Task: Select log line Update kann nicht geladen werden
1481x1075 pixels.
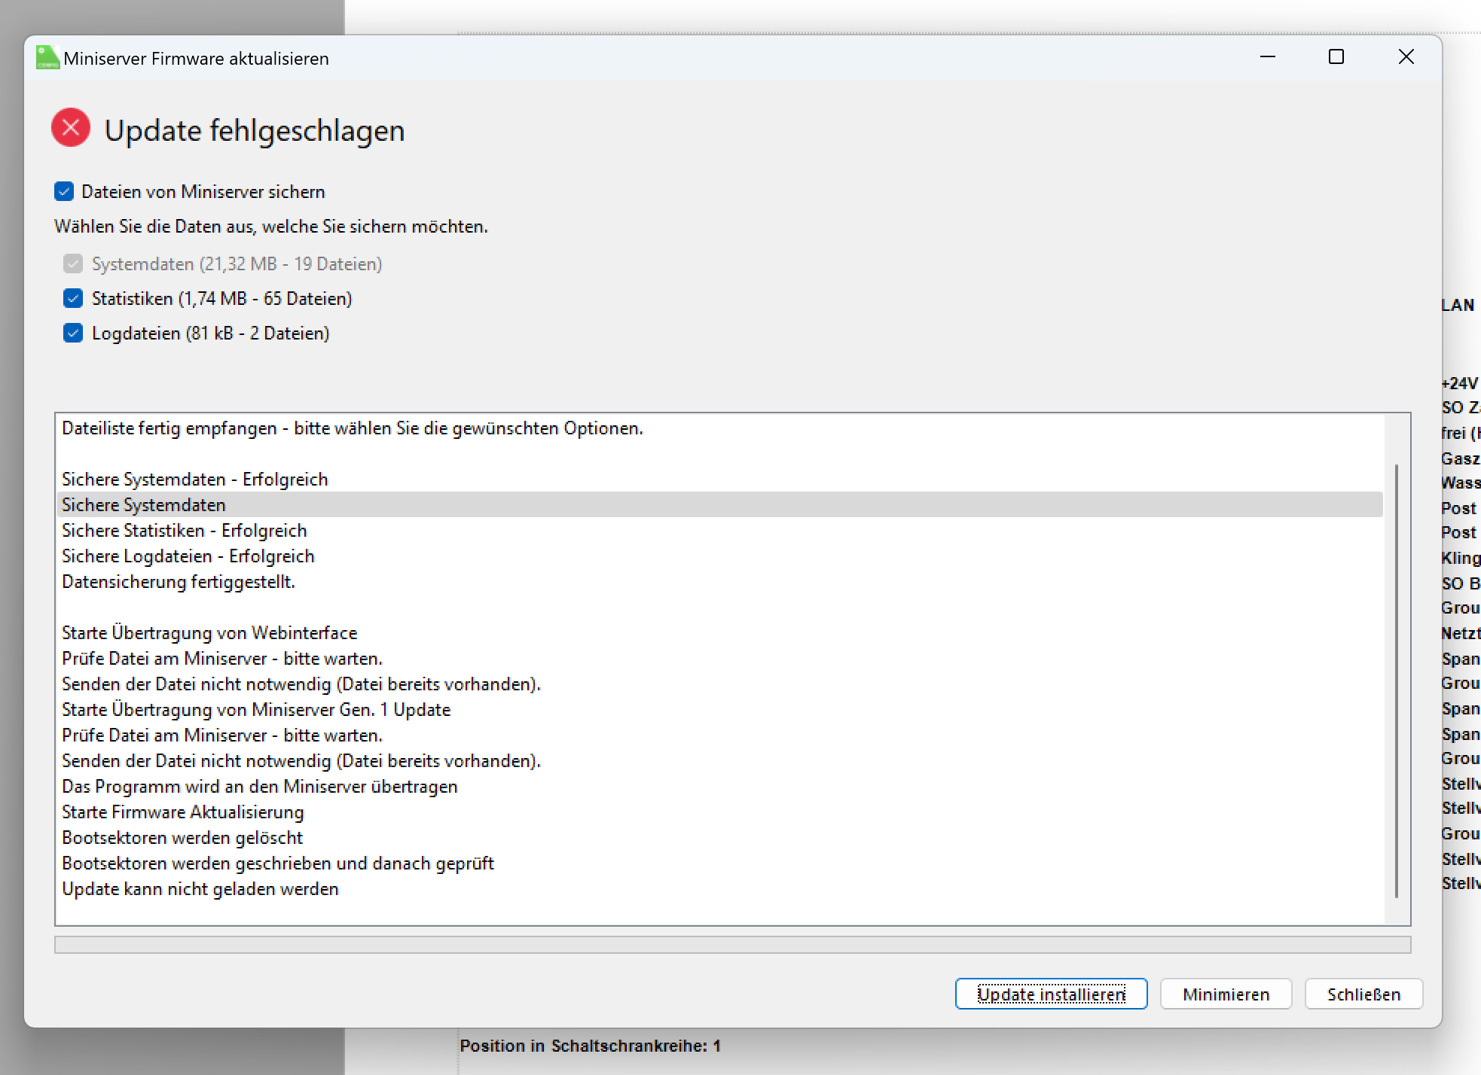Action: point(200,889)
